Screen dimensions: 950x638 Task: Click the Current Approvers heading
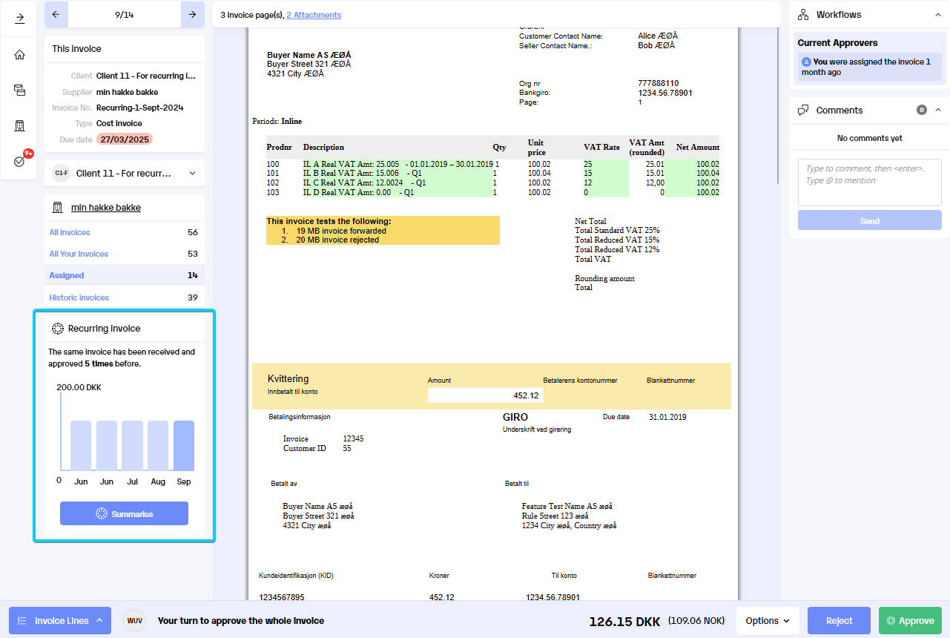point(838,43)
